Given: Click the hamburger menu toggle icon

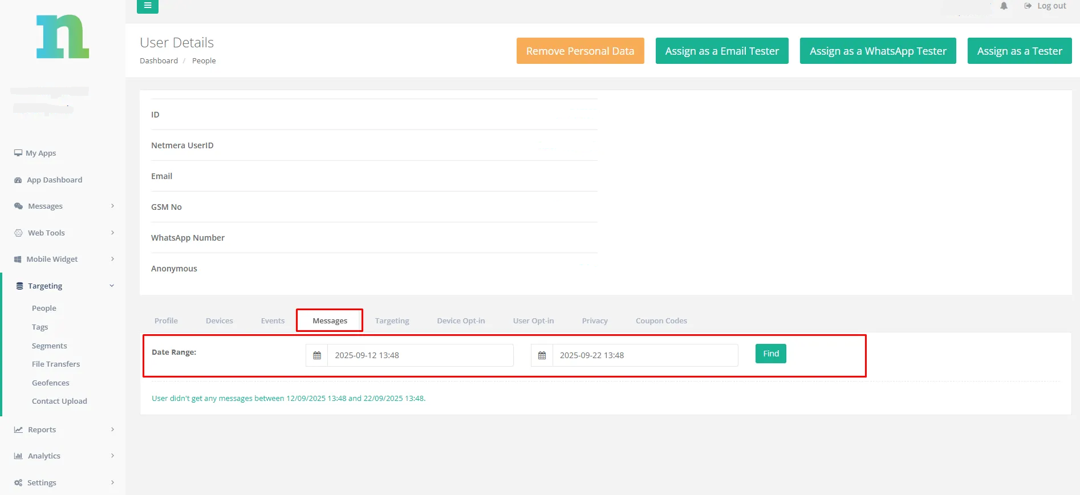Looking at the screenshot, I should pos(147,6).
